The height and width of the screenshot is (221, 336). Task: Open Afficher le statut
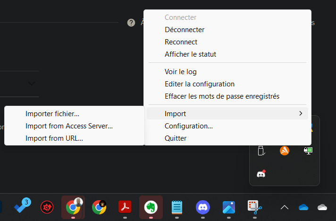227,54
